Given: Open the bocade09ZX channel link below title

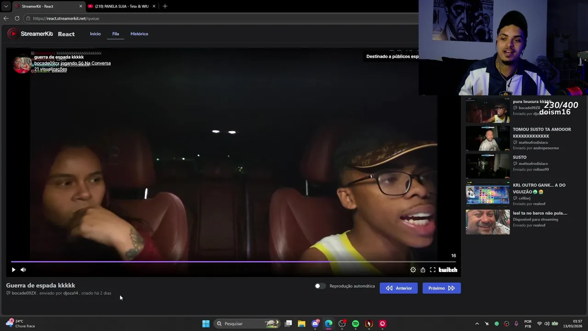Looking at the screenshot, I should coord(24,293).
